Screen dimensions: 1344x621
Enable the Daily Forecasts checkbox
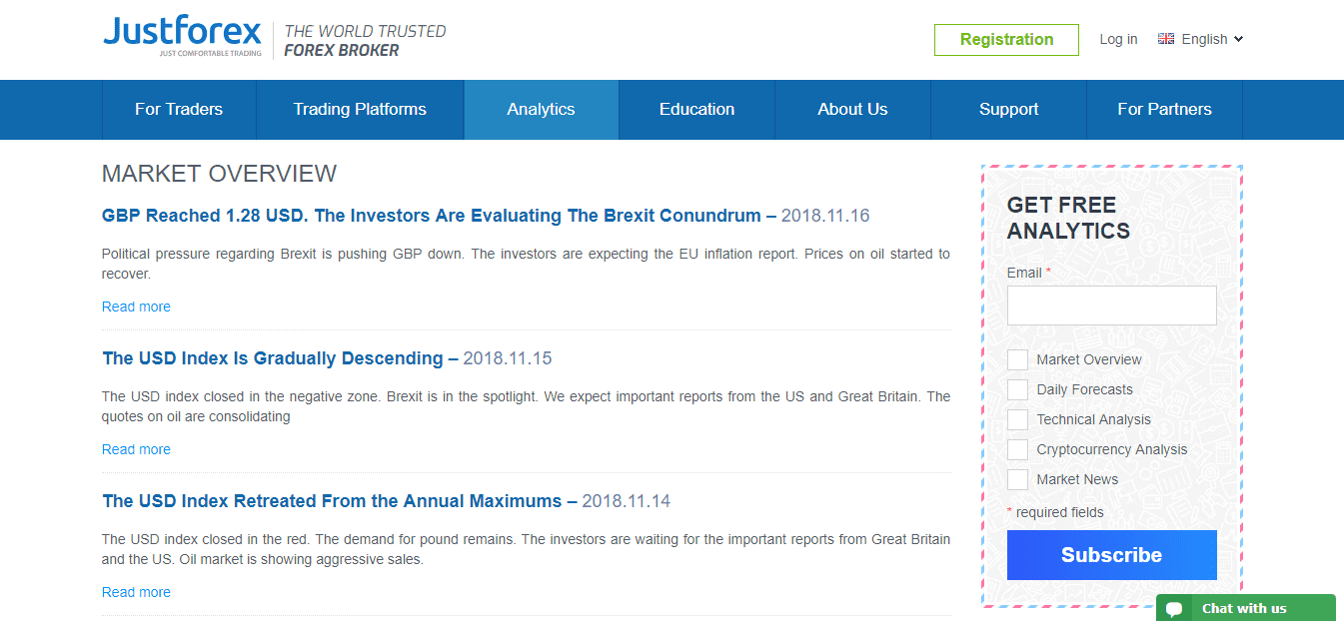click(1017, 389)
